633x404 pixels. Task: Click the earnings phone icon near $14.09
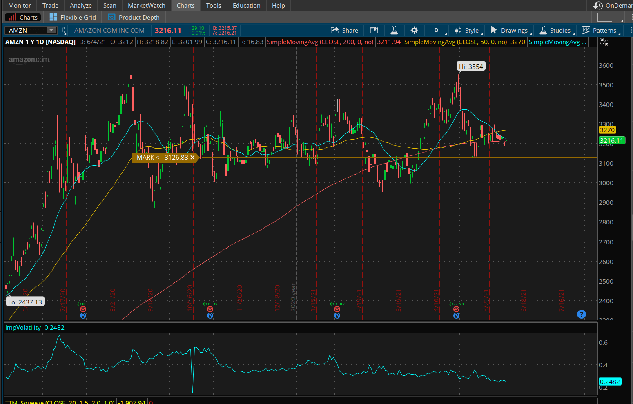pyautogui.click(x=337, y=309)
